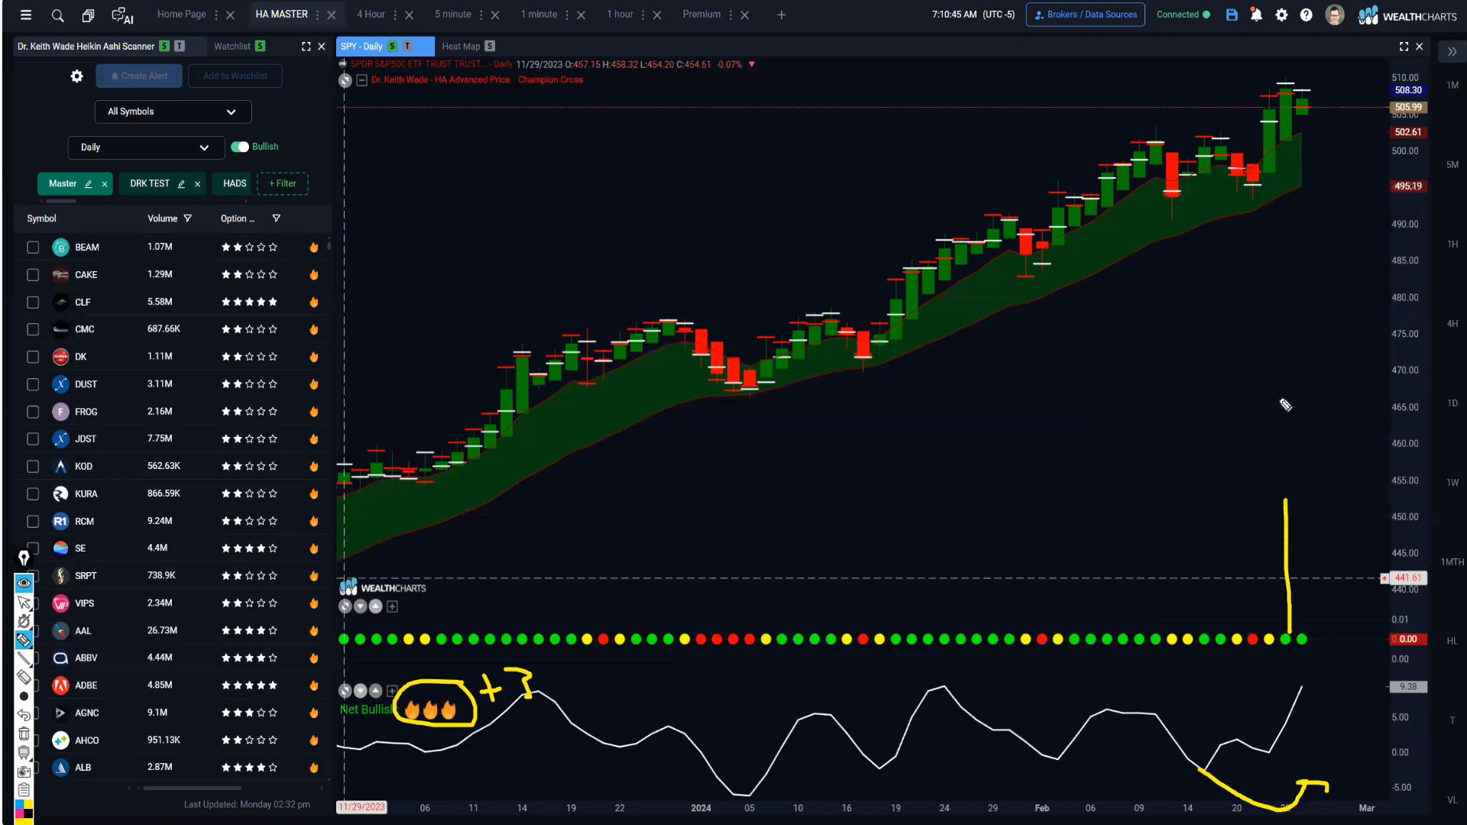Open the AI assistant icon
This screenshot has height=825, width=1467.
pos(122,15)
